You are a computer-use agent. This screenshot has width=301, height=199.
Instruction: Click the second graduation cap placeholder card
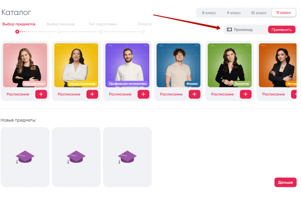[76, 157]
